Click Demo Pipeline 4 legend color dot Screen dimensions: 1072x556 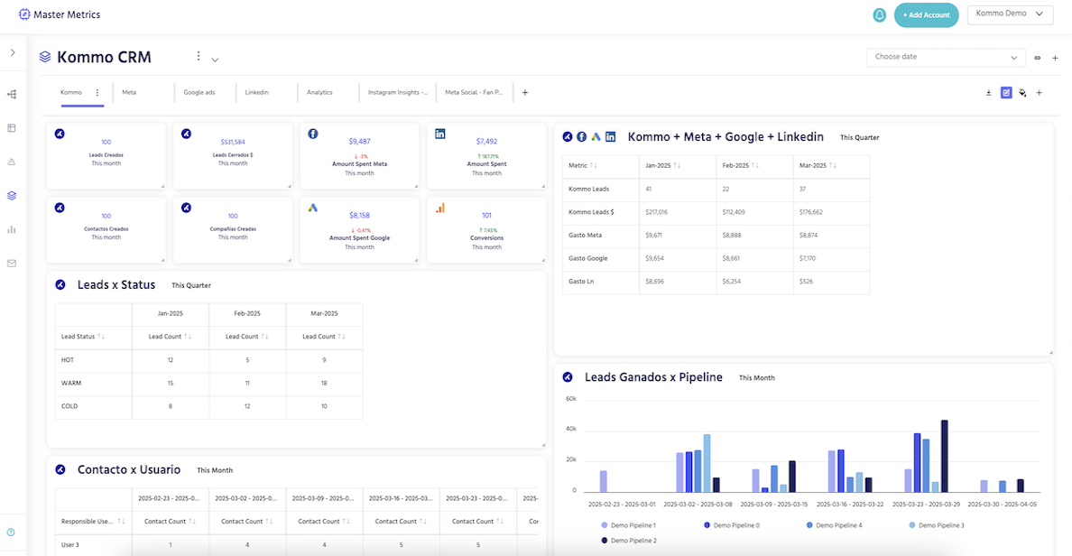[x=809, y=524]
